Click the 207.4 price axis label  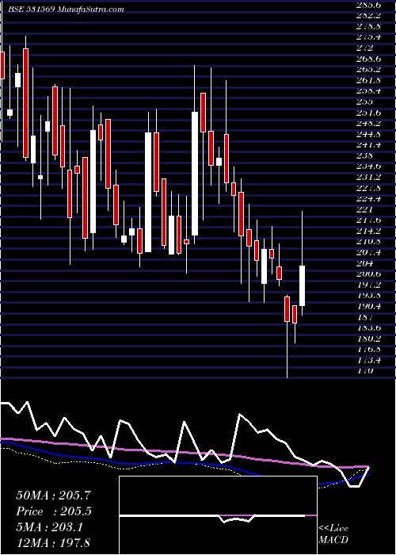coord(369,253)
